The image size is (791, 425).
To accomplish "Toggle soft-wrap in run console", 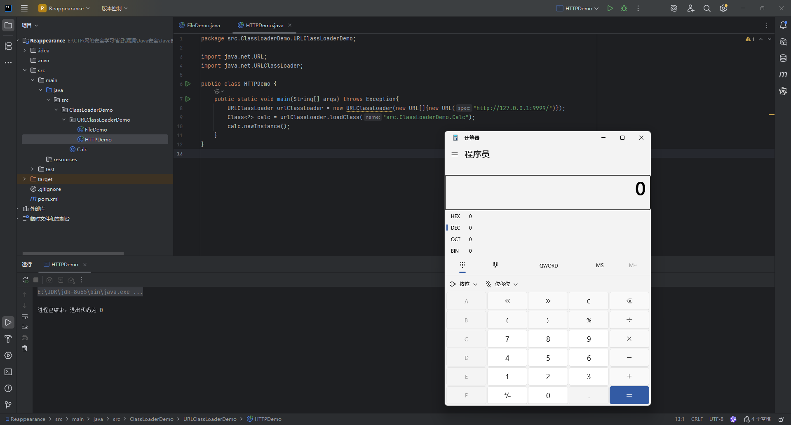I will [x=25, y=316].
